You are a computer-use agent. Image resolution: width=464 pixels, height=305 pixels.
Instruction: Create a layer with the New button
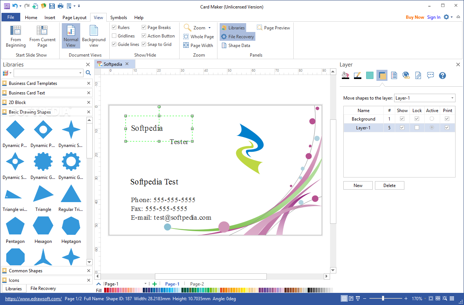(358, 186)
